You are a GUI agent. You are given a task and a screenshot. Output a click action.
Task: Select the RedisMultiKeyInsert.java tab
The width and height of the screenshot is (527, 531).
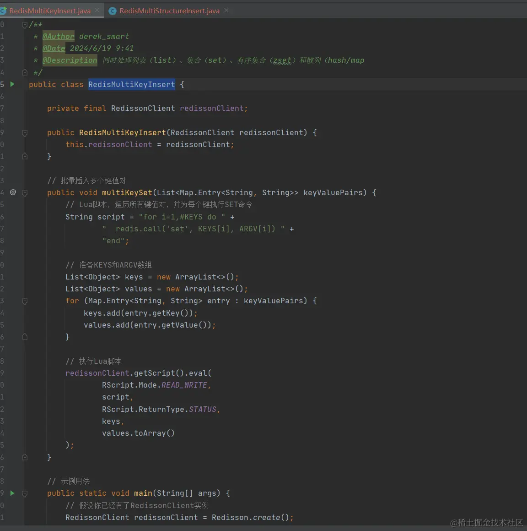pyautogui.click(x=50, y=11)
